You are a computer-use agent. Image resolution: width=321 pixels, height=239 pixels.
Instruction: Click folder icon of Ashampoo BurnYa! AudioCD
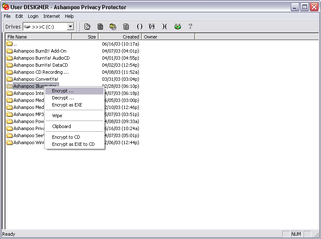pos(10,58)
